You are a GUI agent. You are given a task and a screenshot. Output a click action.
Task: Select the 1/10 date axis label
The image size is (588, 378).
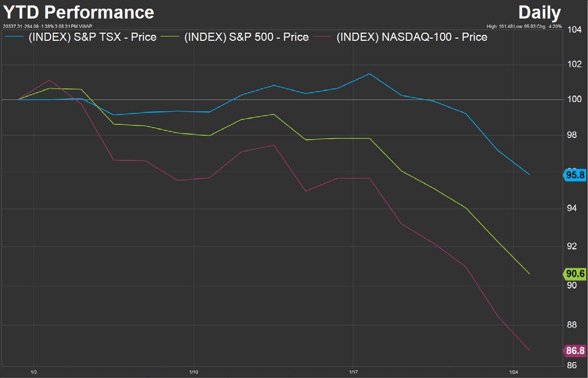pyautogui.click(x=193, y=373)
